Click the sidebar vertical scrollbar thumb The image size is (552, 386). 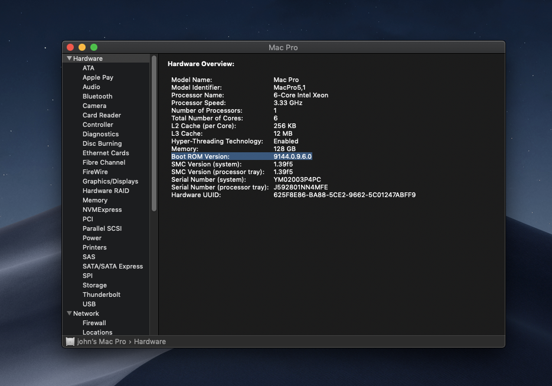154,133
